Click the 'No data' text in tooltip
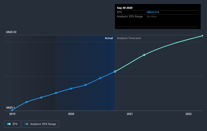The height and width of the screenshot is (131, 207). [x=152, y=16]
